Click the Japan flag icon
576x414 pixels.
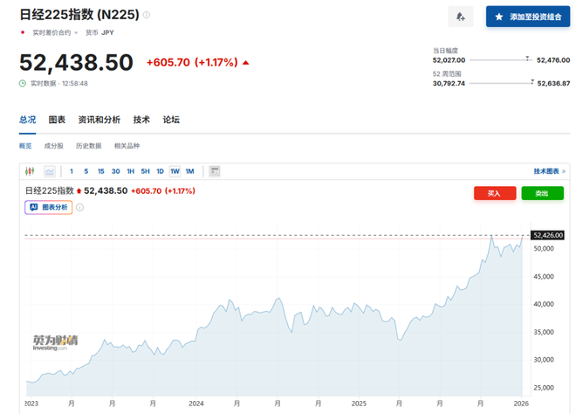23,32
